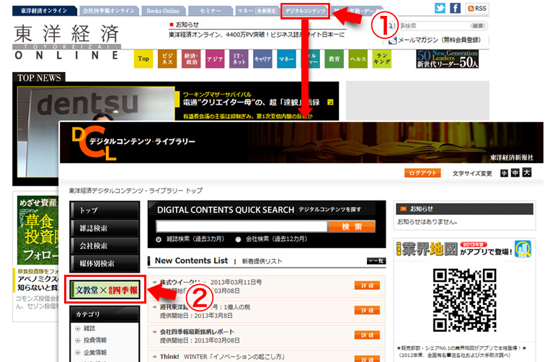Open the 会社検索 sidebar menu

[105, 246]
